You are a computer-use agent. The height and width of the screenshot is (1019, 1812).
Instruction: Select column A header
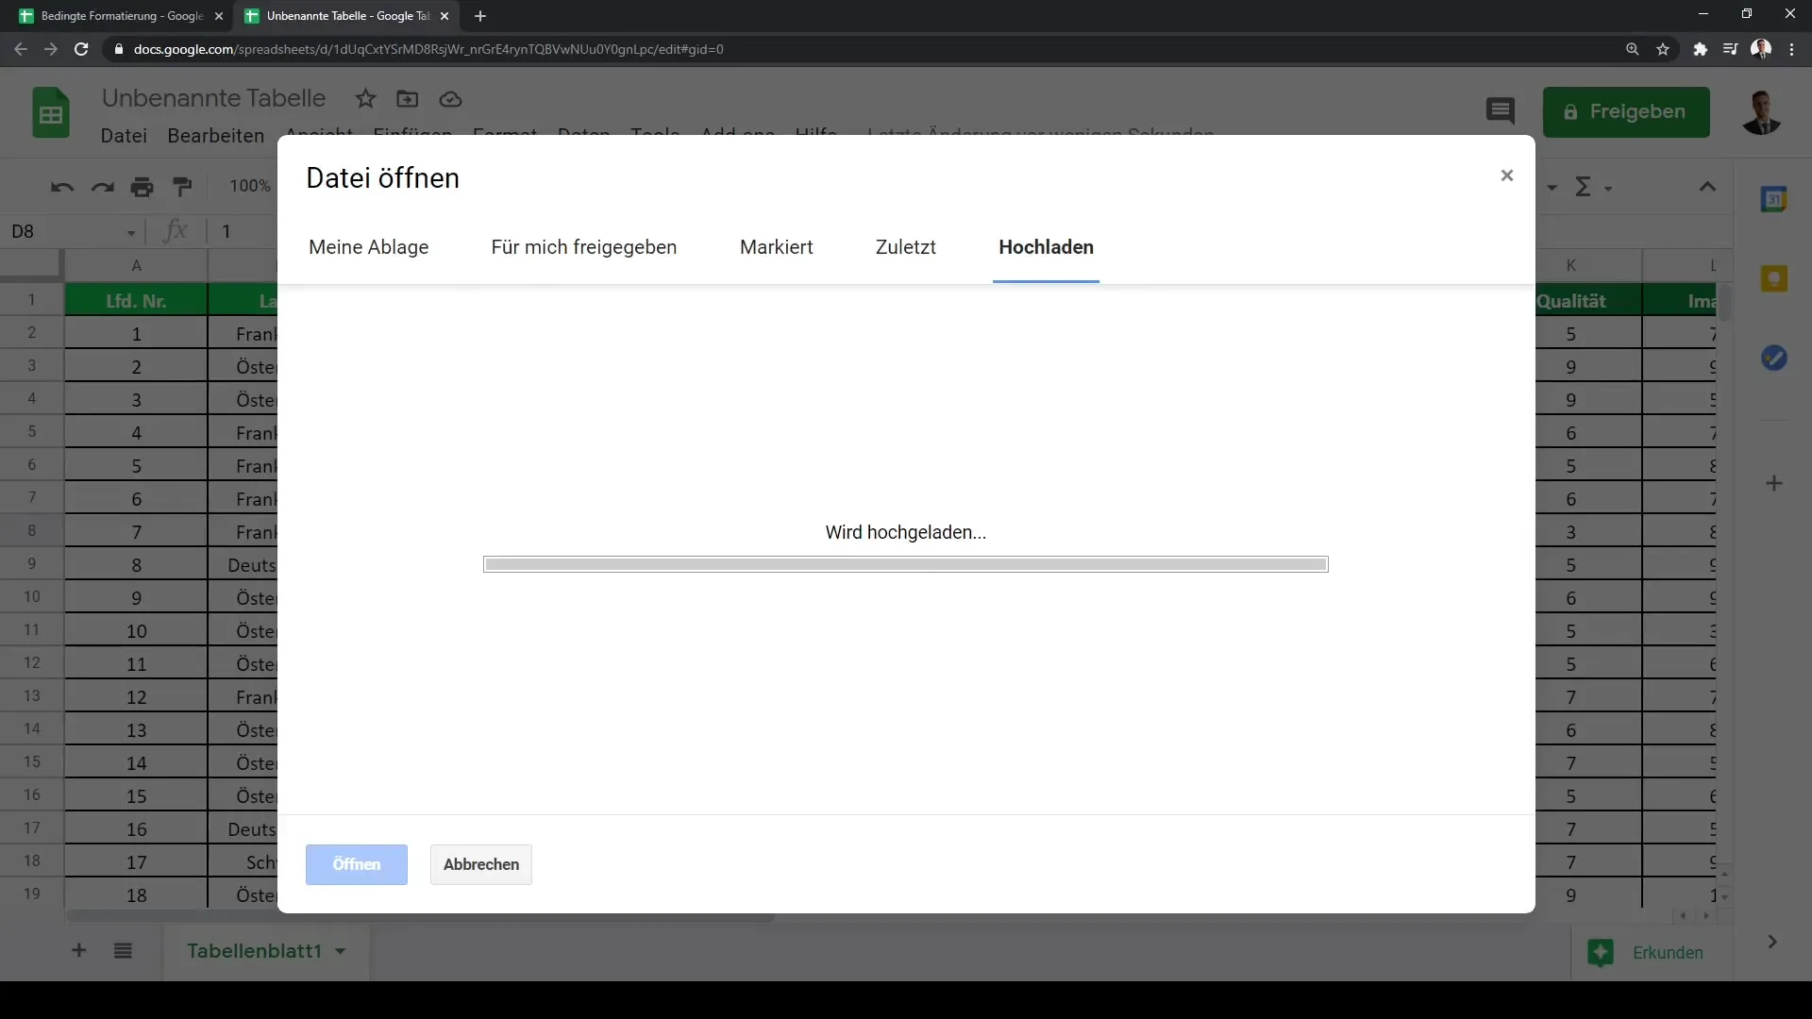click(x=136, y=265)
